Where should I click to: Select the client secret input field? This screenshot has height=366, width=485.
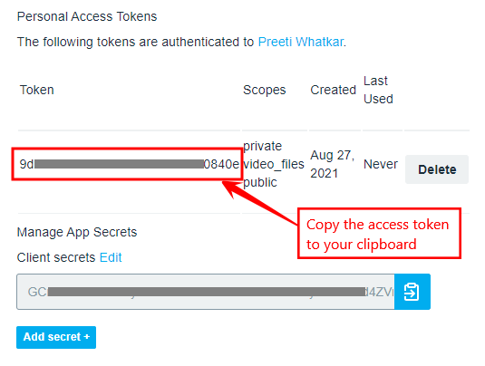[206, 292]
